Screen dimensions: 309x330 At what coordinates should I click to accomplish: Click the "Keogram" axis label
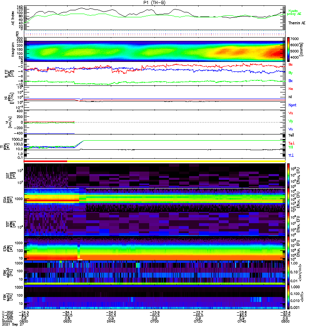(x=13, y=49)
